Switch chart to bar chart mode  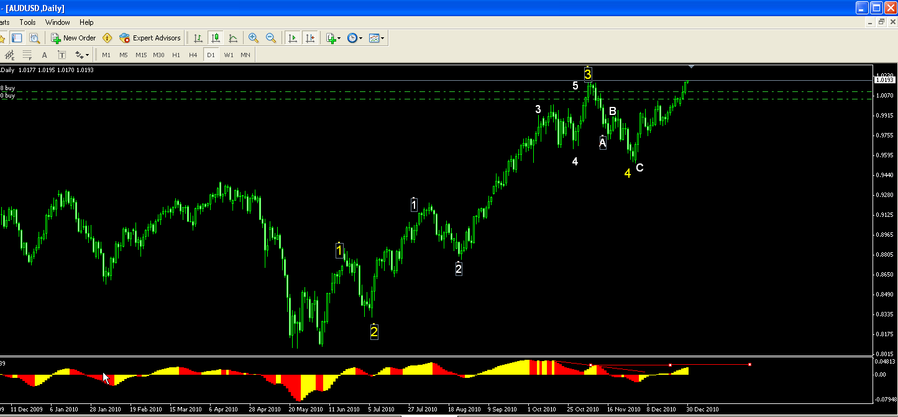(198, 38)
